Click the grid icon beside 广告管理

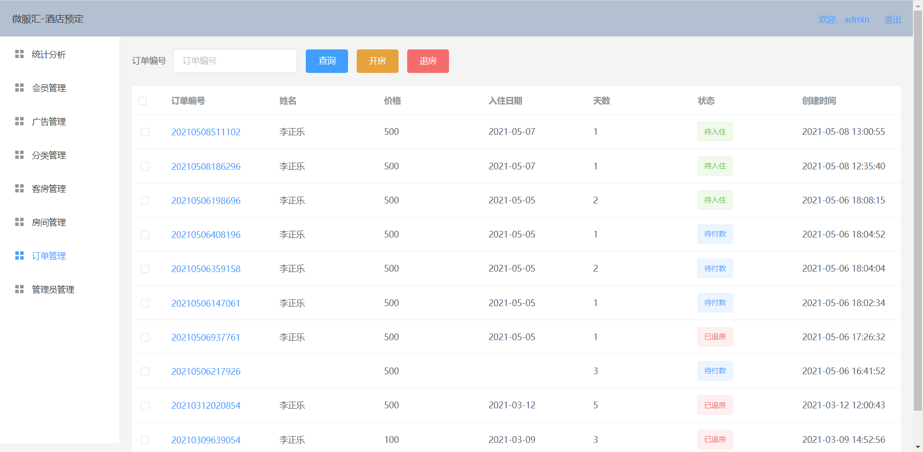click(x=19, y=121)
